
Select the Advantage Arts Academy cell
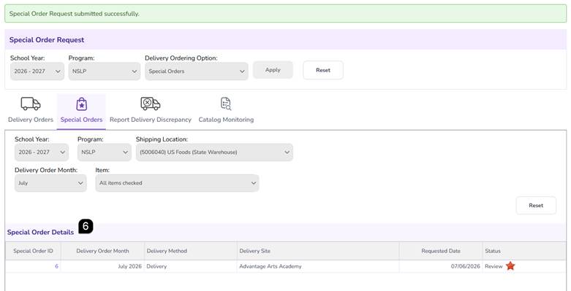coord(318,266)
